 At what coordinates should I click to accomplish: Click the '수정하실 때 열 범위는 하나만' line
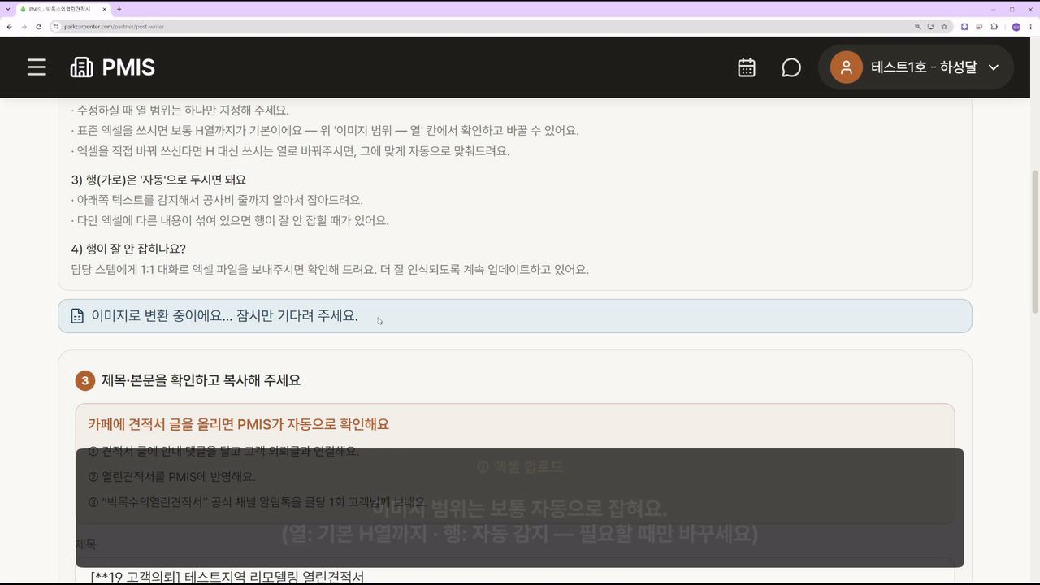point(180,110)
